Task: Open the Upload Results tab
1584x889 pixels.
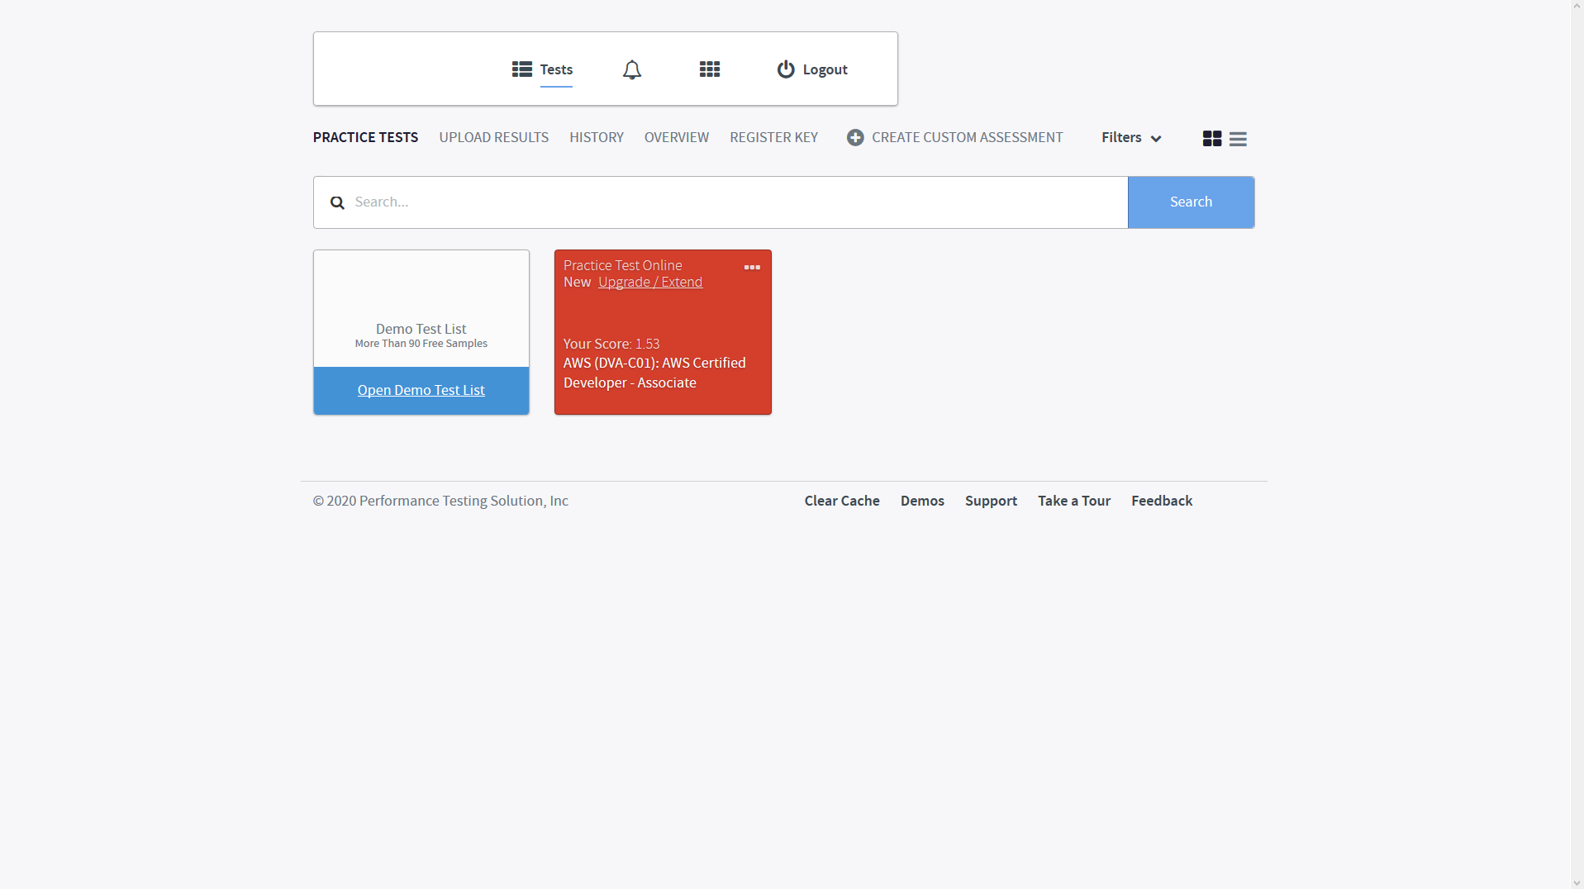Action: pyautogui.click(x=493, y=137)
